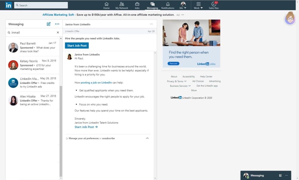This screenshot has width=299, height=180.
Task: Click profile photo in bottom Messaging bar
Action: point(246,175)
